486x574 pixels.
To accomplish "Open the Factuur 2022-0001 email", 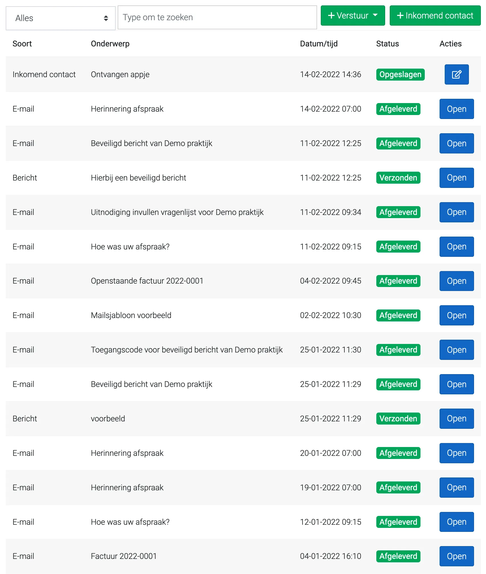I will (456, 556).
